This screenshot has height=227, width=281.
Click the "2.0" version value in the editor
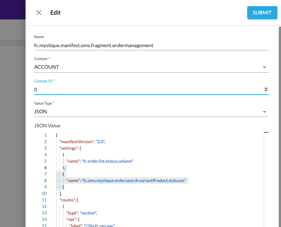pos(100,142)
